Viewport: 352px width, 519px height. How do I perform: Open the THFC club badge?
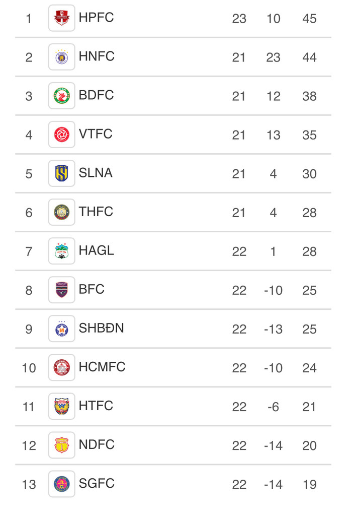click(x=61, y=212)
